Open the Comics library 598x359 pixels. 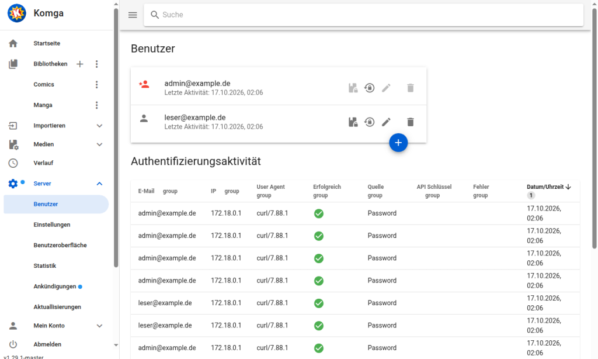point(44,85)
